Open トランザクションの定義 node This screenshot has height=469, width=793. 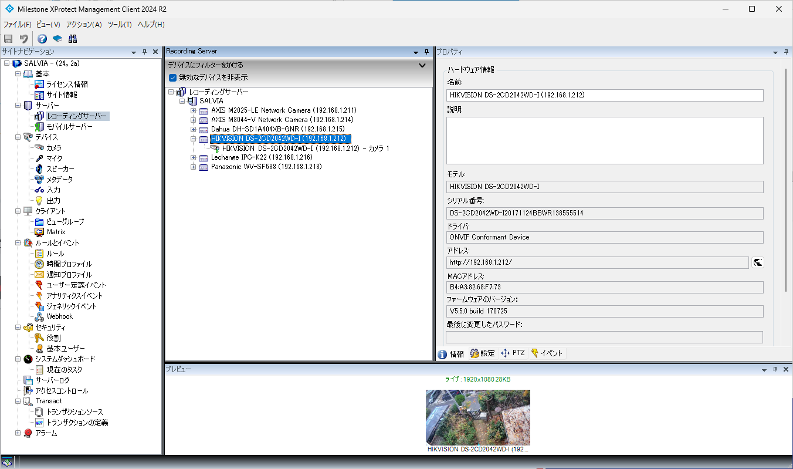click(77, 423)
